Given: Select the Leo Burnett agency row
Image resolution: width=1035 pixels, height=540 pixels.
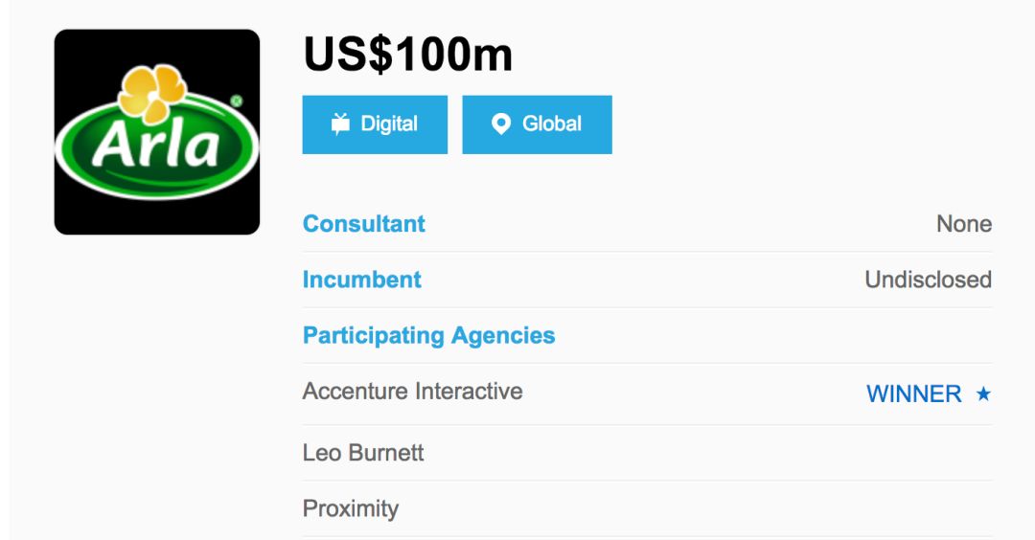Looking at the screenshot, I should 647,453.
